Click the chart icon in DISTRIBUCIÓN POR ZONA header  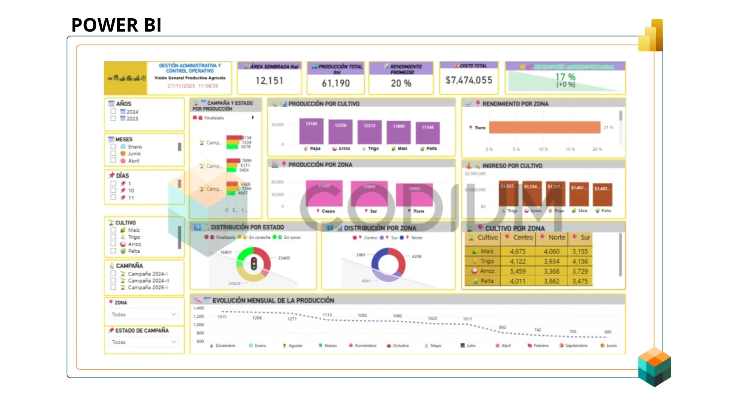(x=339, y=228)
